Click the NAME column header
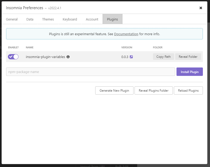Viewport: 210px width, 167px height. 30,48
